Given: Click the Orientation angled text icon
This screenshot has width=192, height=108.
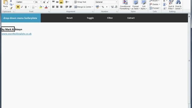Looking at the screenshot, I should point(67,2).
